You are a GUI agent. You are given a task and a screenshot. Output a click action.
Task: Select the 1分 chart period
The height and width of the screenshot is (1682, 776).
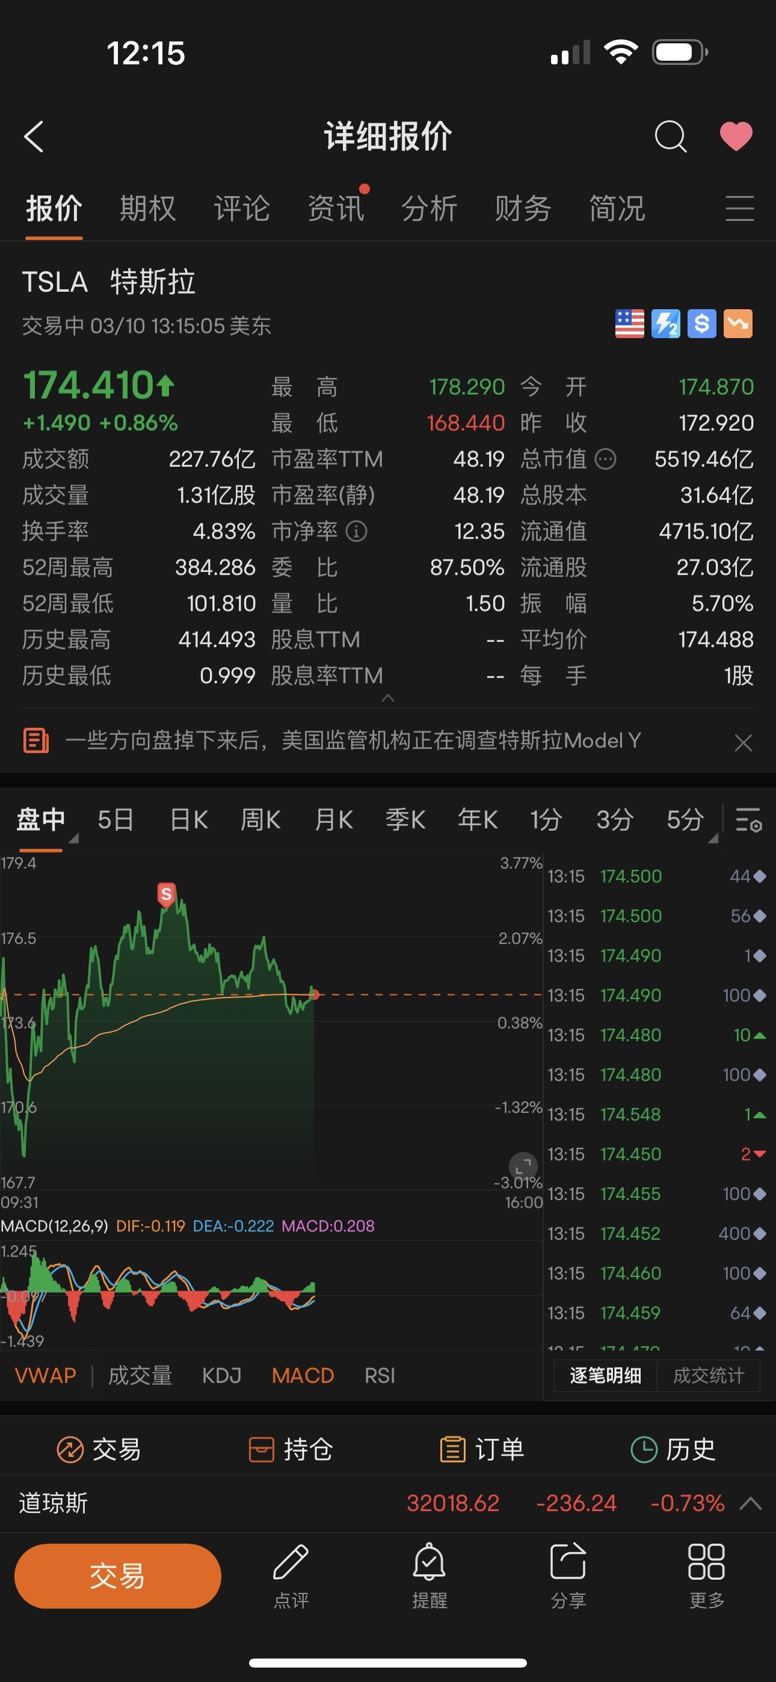coord(546,819)
